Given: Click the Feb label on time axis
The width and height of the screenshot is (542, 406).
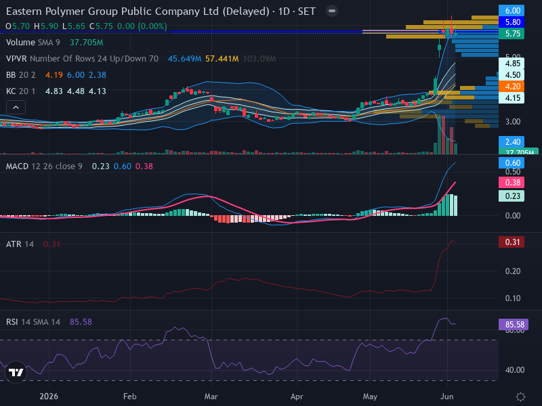Looking at the screenshot, I should click(x=130, y=397).
